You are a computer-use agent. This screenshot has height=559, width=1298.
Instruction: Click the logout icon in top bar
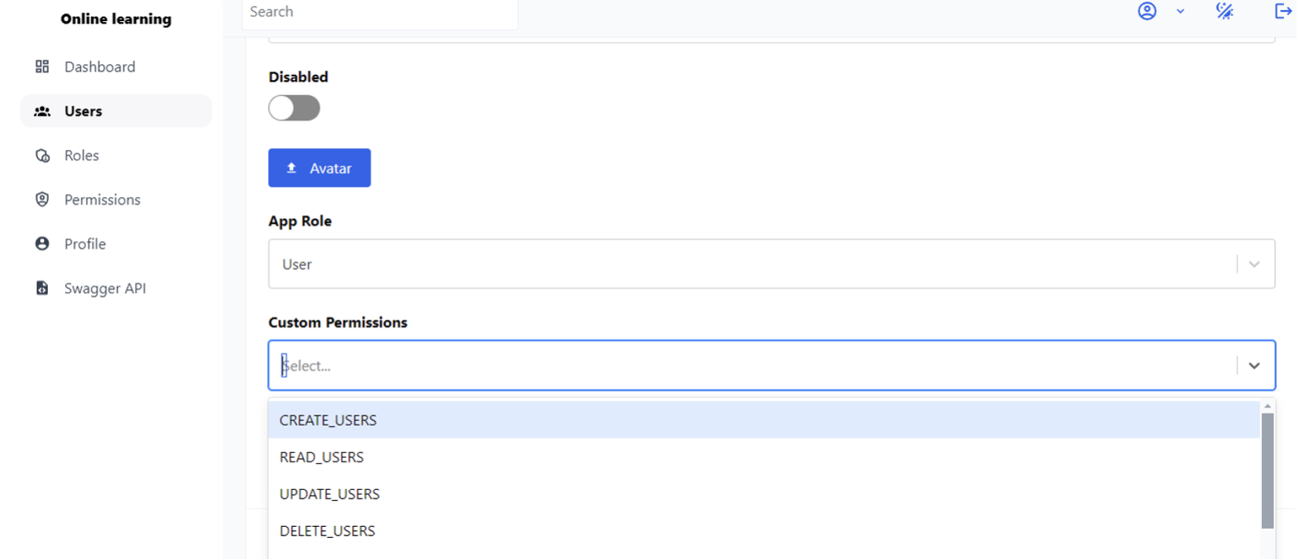tap(1283, 11)
